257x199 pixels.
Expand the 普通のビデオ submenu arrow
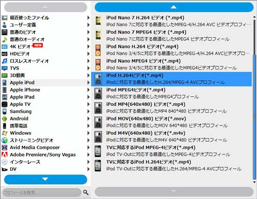88,32
